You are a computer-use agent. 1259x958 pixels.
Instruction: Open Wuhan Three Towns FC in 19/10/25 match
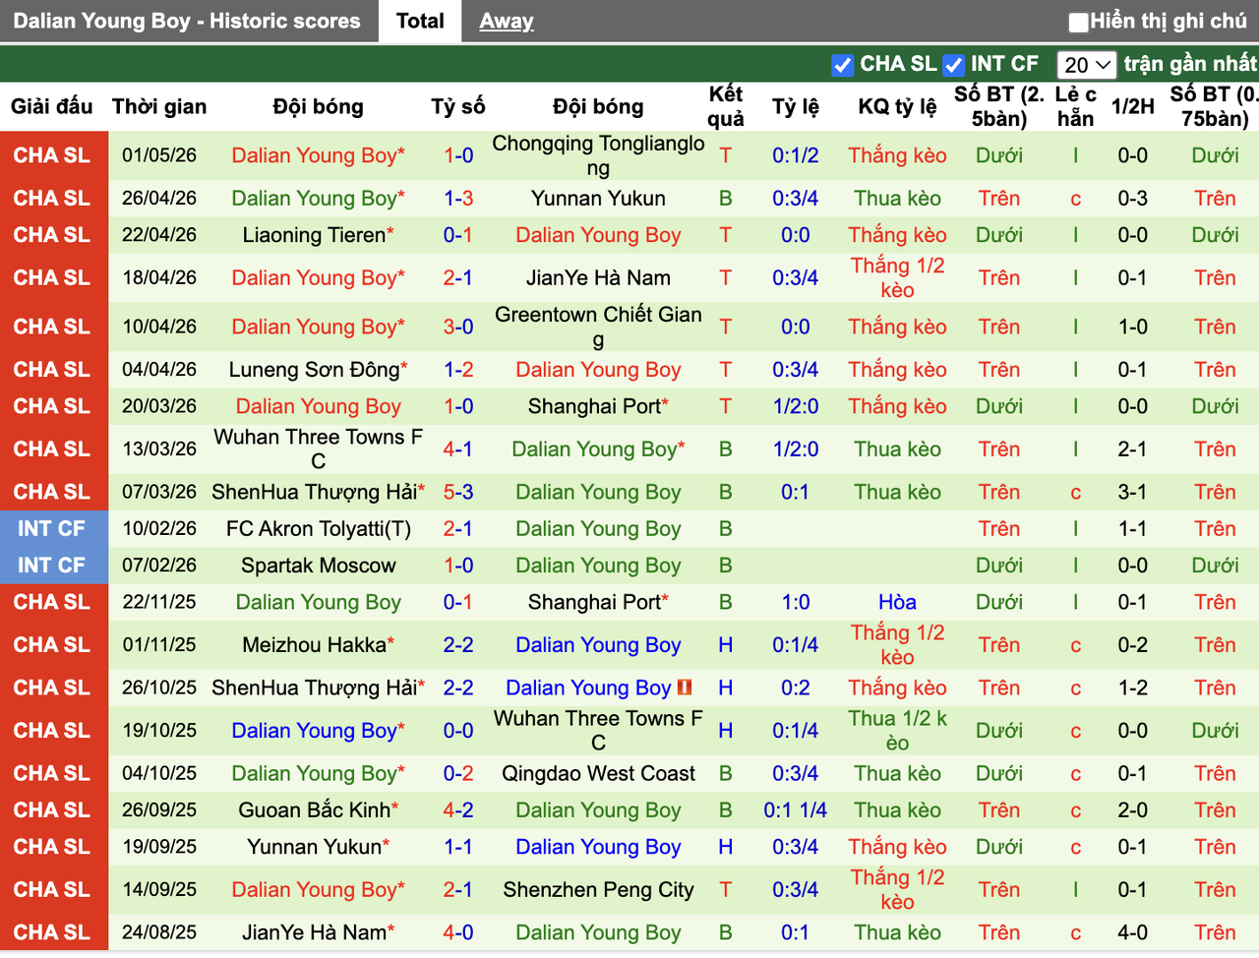[598, 731]
